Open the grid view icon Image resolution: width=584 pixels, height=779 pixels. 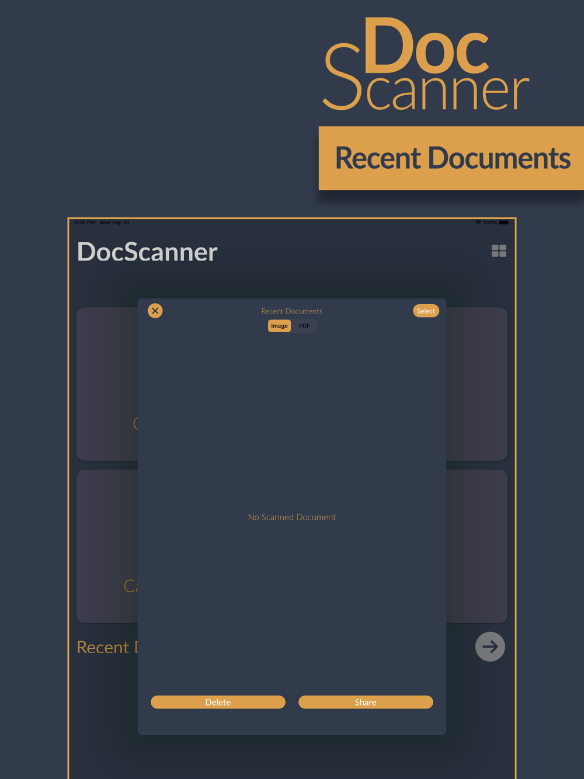(499, 251)
